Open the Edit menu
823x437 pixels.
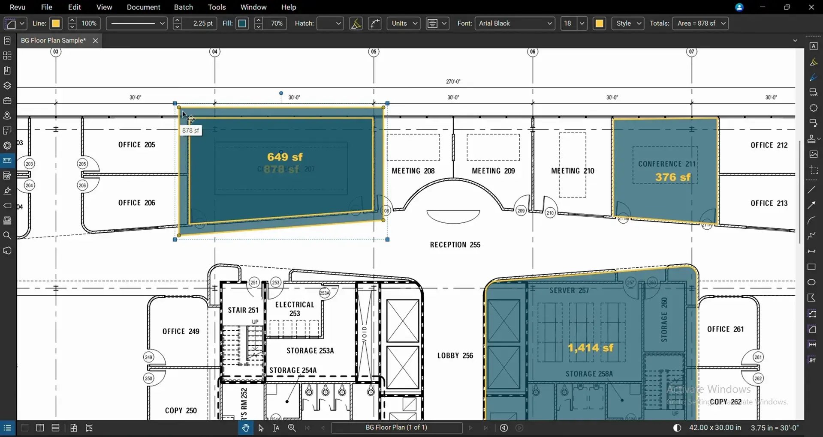75,7
